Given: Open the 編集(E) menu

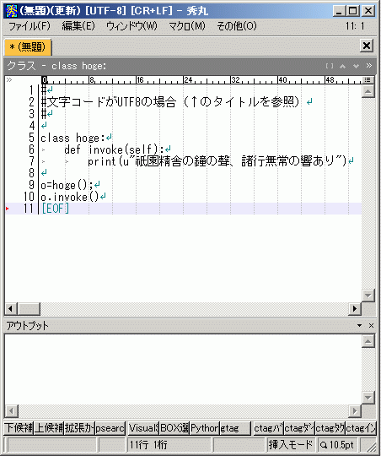Looking at the screenshot, I should [78, 26].
